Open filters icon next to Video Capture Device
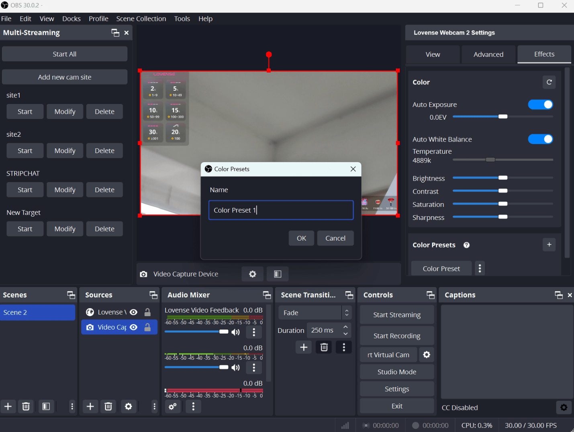Viewport: 574px width, 432px height. coord(278,274)
